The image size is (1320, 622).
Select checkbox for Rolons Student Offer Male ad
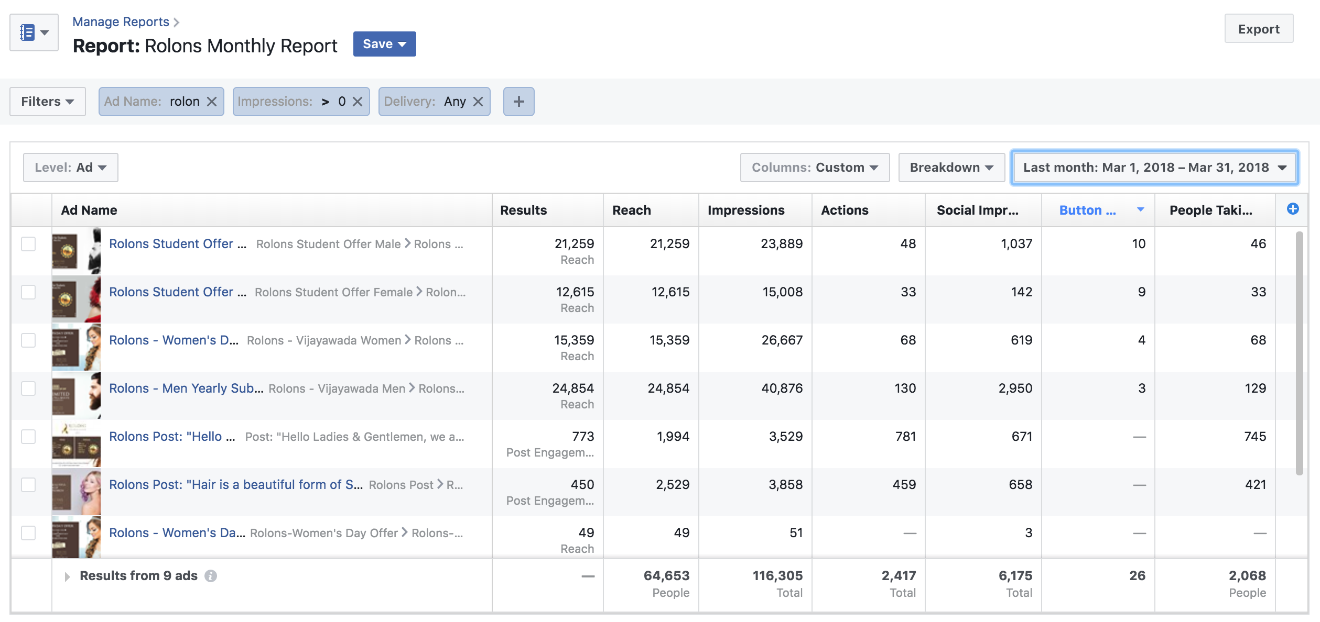pos(28,244)
